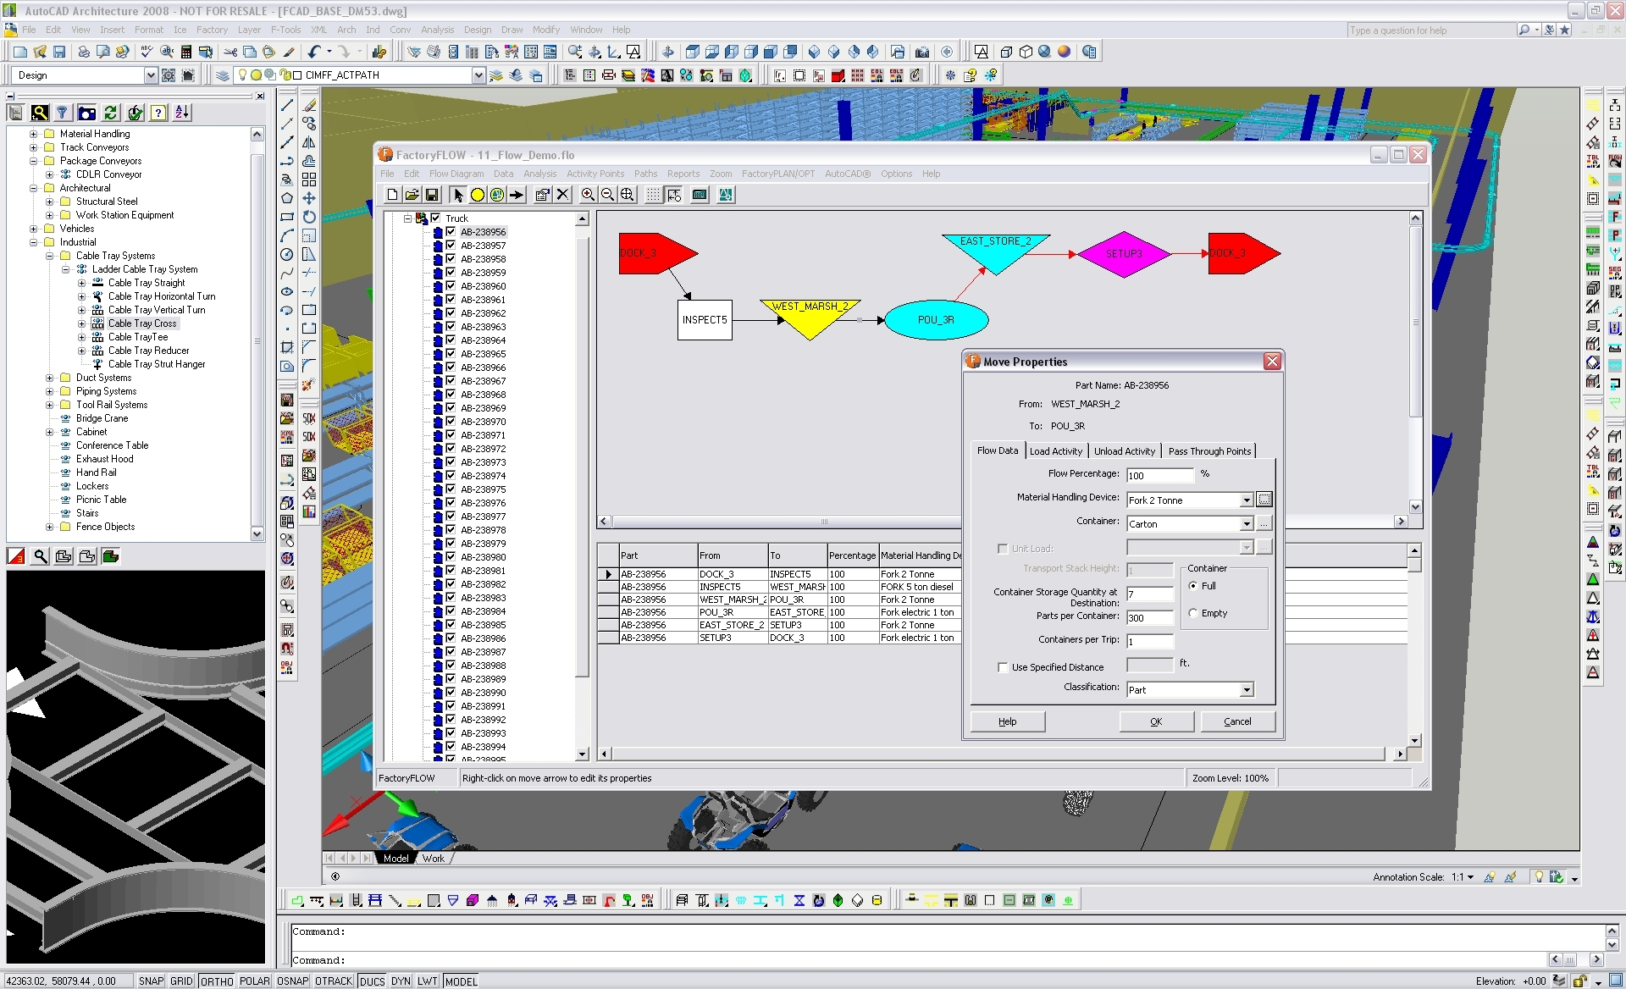Click A-Z sort icon in content browser

point(182,113)
